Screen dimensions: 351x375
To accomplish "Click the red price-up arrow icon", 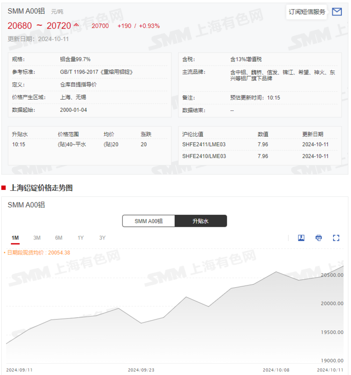I will coord(76,25).
